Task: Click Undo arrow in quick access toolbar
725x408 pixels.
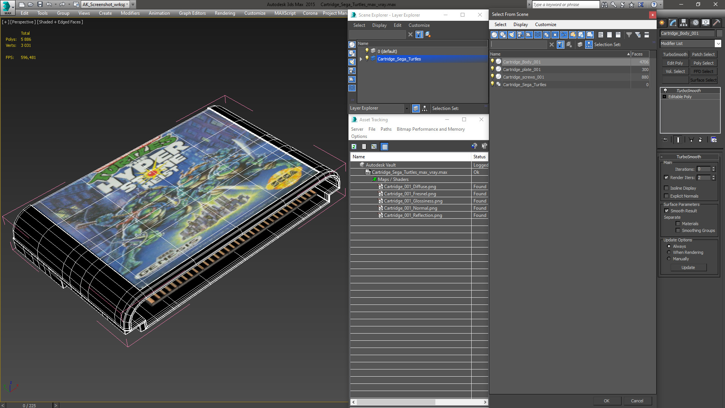Action: (49, 5)
